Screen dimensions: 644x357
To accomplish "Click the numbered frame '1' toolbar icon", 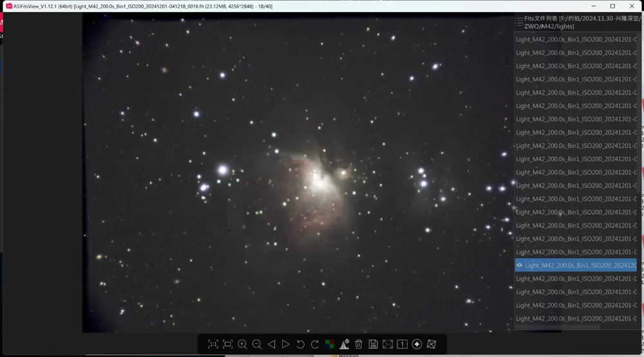I will 402,344.
